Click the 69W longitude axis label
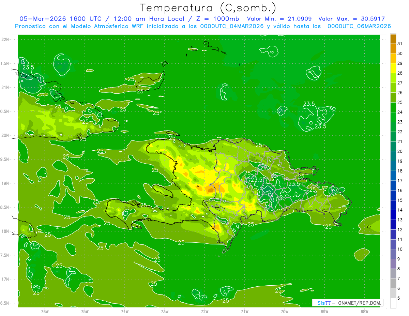Viewport: 409px width, 316px height. (324, 312)
